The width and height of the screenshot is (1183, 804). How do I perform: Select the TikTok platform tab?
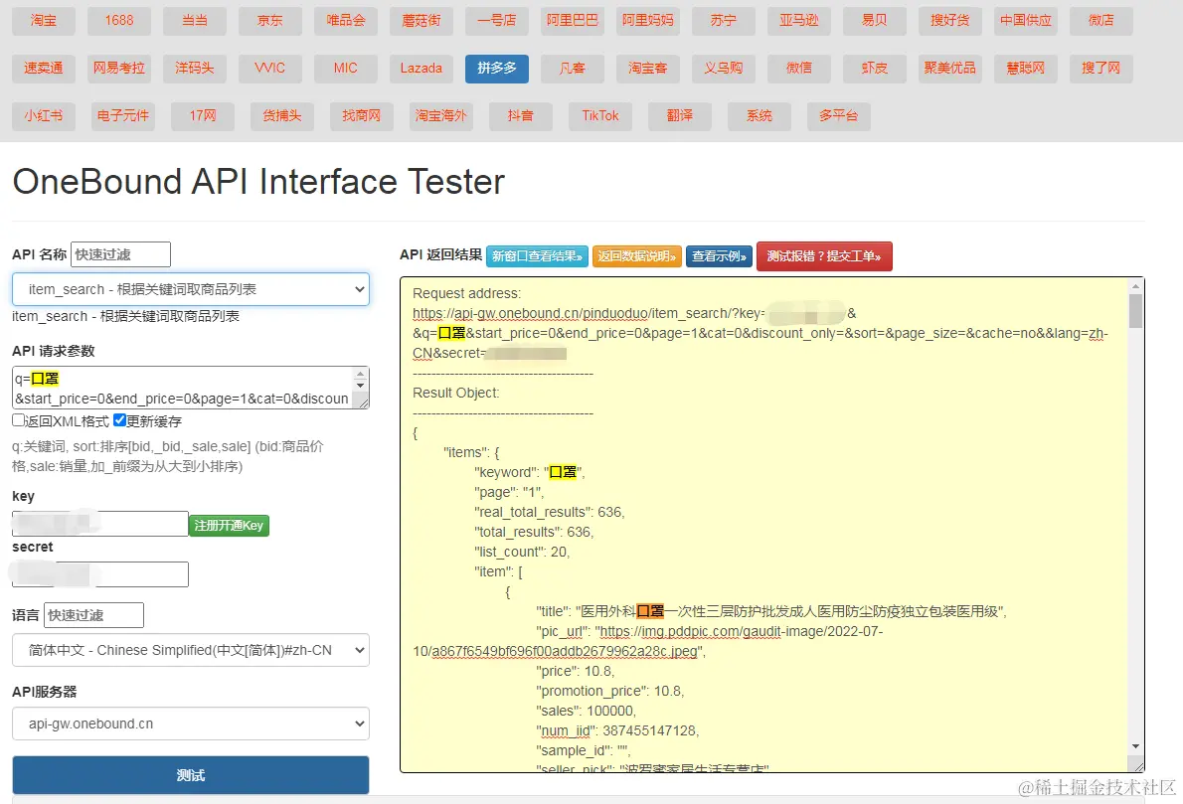click(x=600, y=116)
